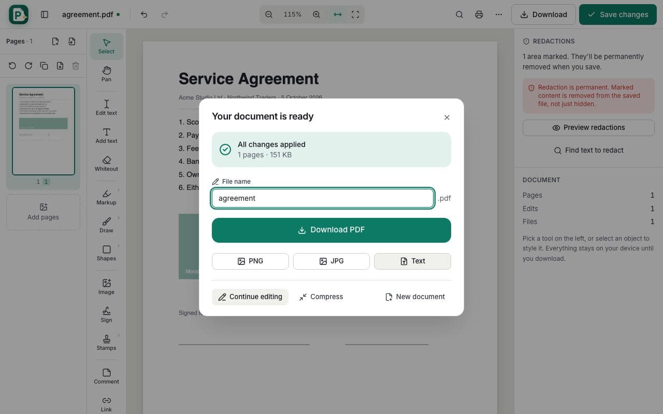Open the more options ellipsis menu

click(499, 14)
